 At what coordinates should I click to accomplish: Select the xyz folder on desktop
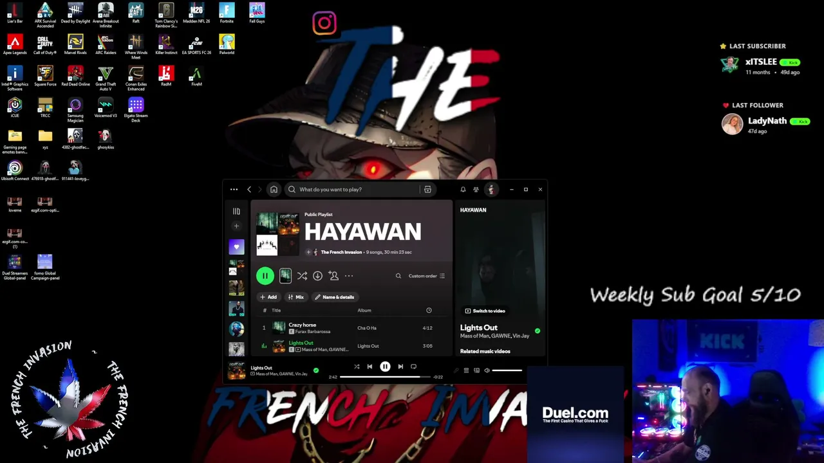coord(45,139)
